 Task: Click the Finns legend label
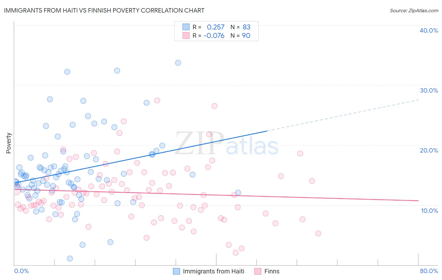point(272,271)
